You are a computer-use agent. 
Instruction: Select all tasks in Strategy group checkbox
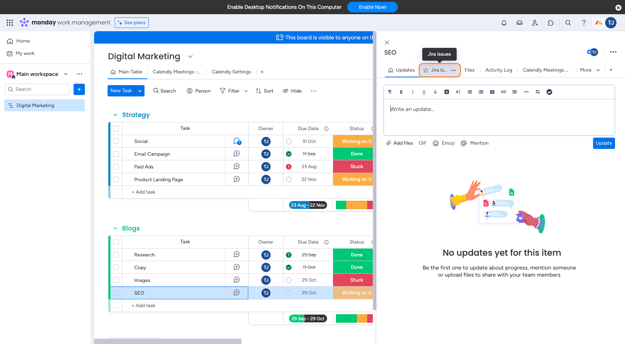click(116, 128)
